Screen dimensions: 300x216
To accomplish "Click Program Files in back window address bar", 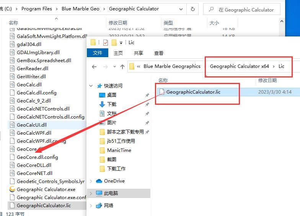I will click(37, 8).
